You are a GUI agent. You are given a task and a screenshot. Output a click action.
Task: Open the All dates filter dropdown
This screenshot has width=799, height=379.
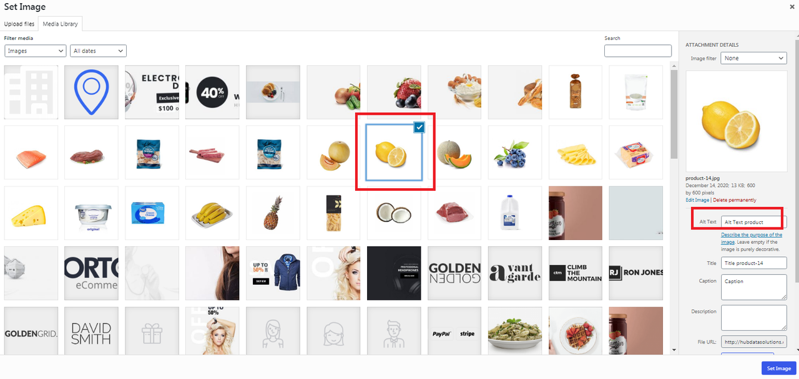pyautogui.click(x=99, y=51)
